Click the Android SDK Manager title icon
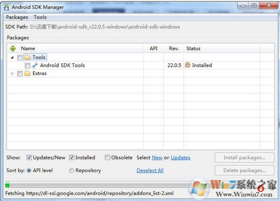 (7, 7)
